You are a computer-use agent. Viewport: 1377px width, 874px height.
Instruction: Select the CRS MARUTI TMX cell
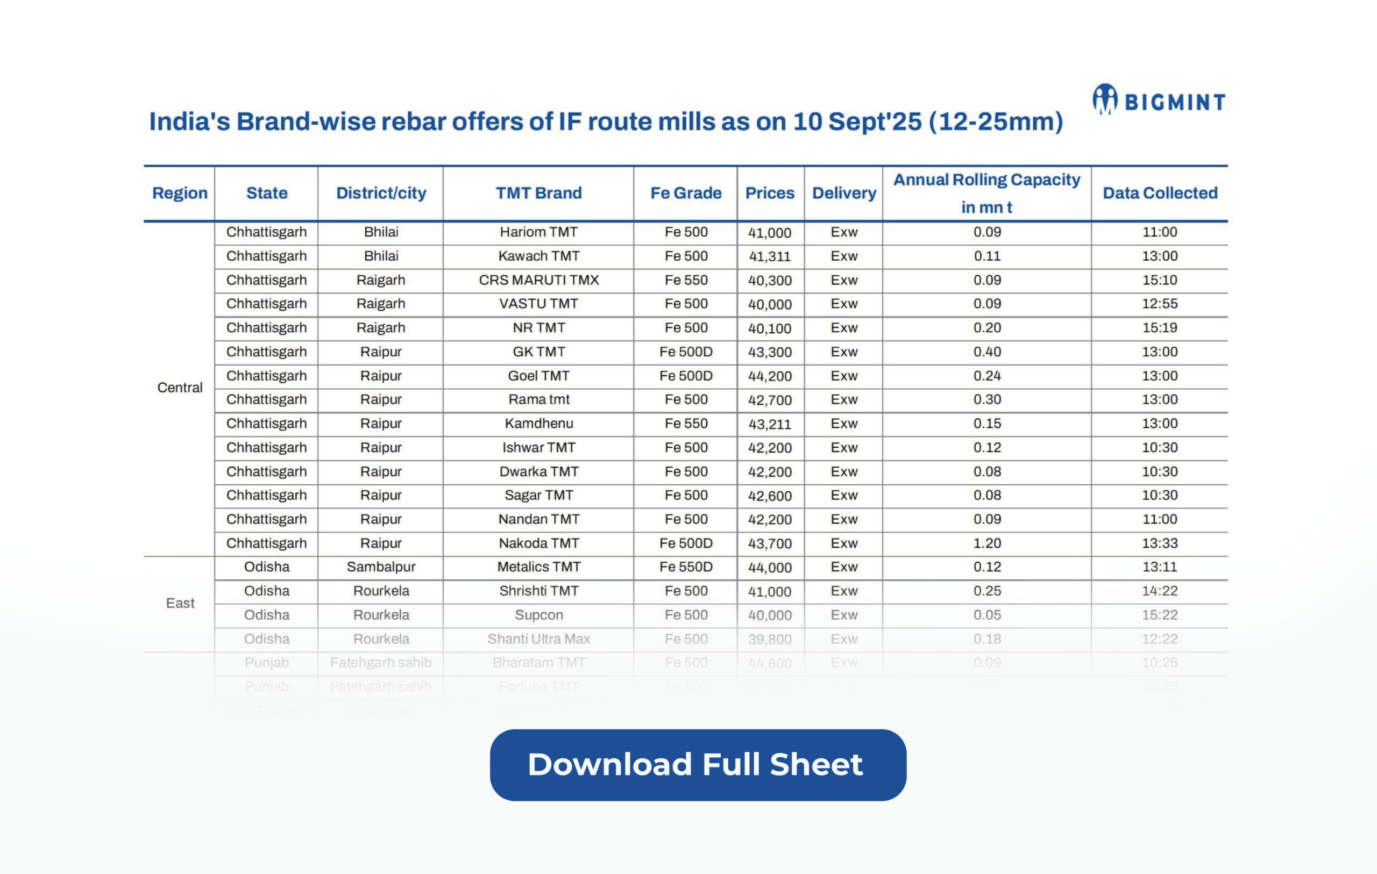(538, 280)
